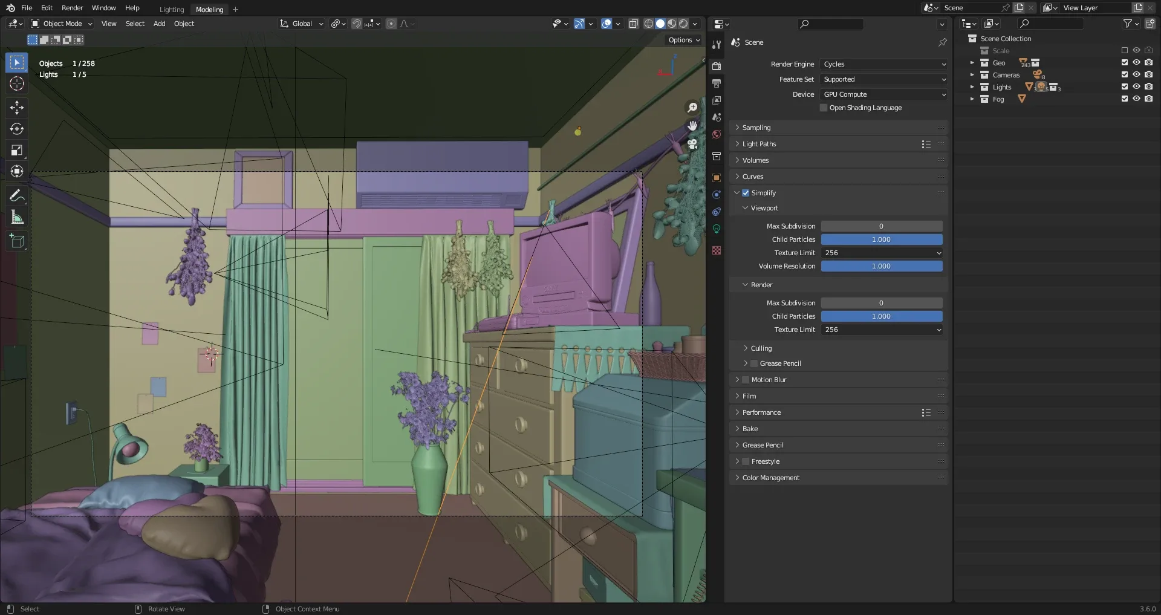The image size is (1161, 615).
Task: Toggle X-ray in viewport header
Action: [634, 24]
